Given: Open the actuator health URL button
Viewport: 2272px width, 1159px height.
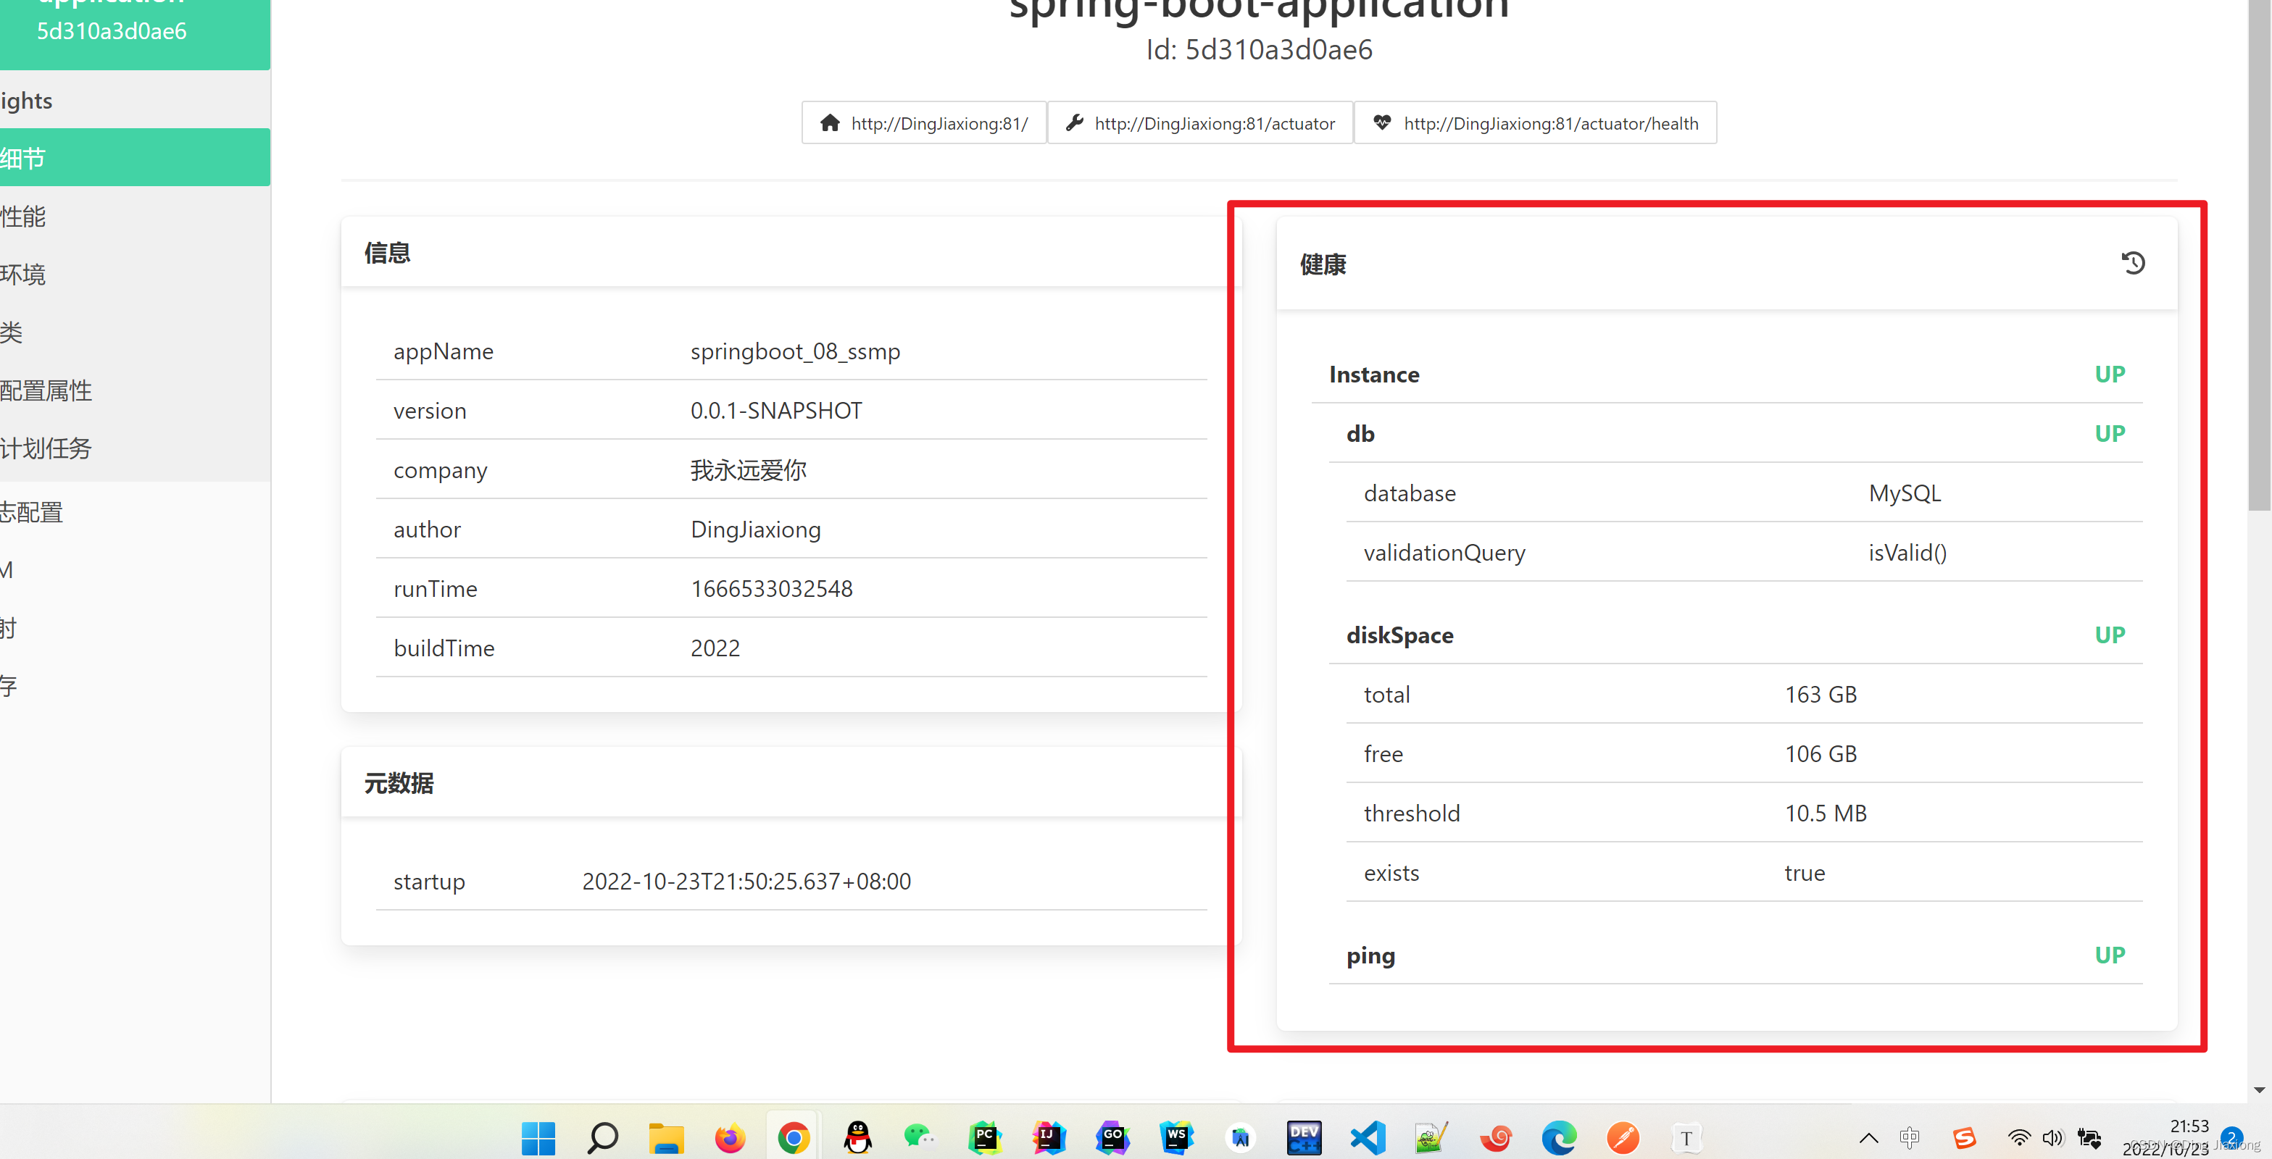Looking at the screenshot, I should point(1535,123).
